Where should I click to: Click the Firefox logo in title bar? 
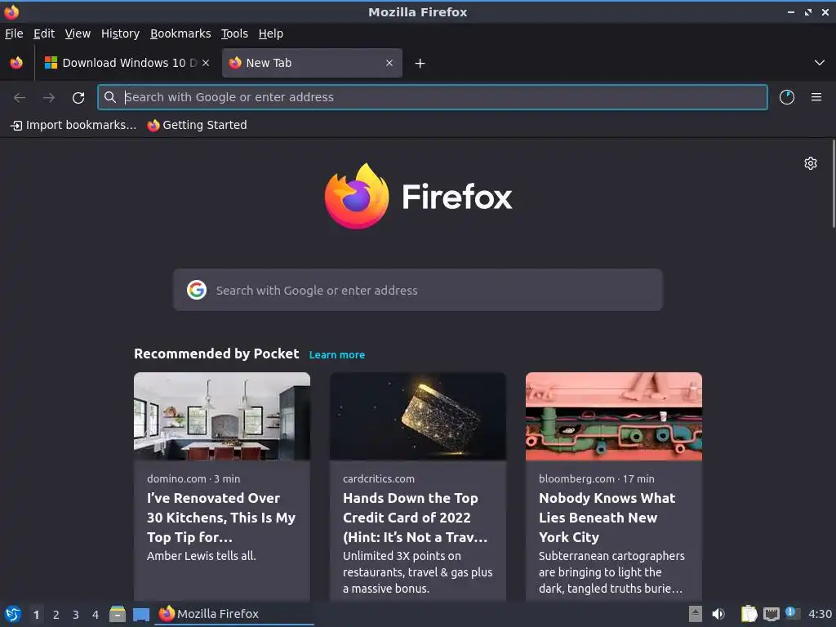[x=11, y=11]
